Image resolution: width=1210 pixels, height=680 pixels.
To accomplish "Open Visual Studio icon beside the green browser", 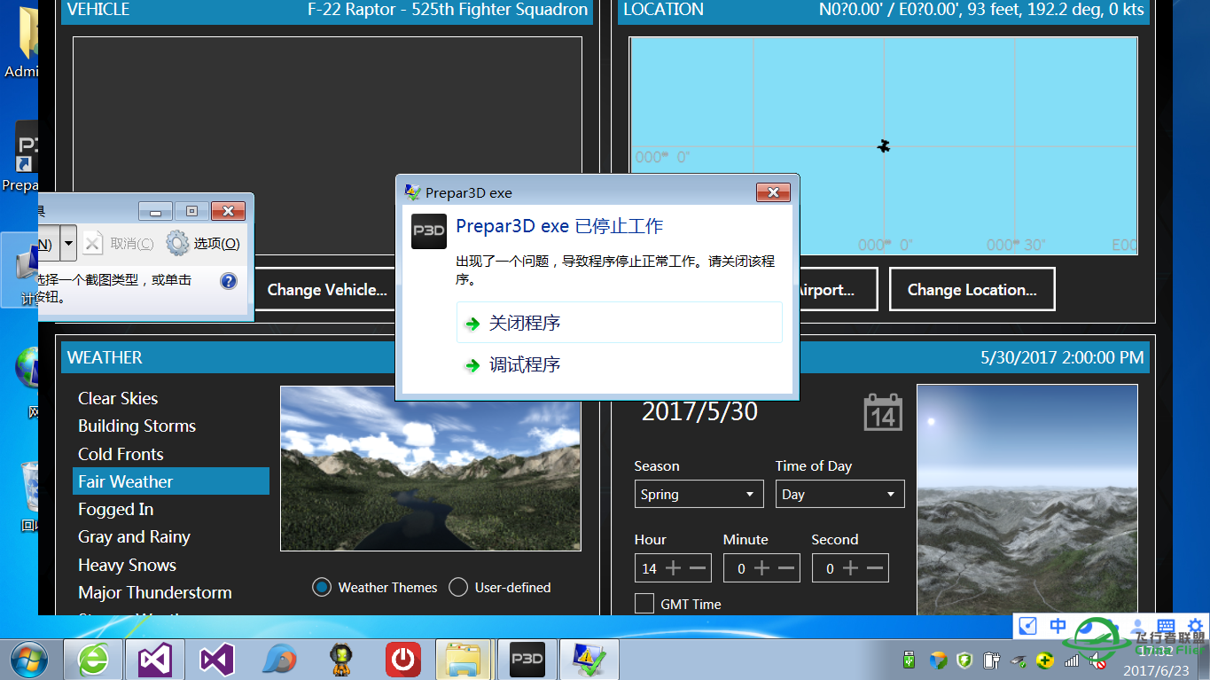I will 154,660.
